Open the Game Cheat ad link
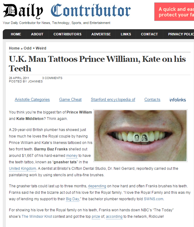This screenshot has width=194, height=227. (x=70, y=99)
